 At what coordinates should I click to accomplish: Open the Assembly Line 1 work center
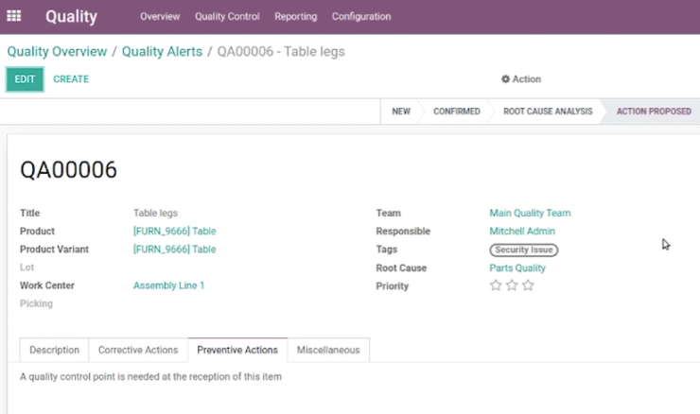pos(168,285)
